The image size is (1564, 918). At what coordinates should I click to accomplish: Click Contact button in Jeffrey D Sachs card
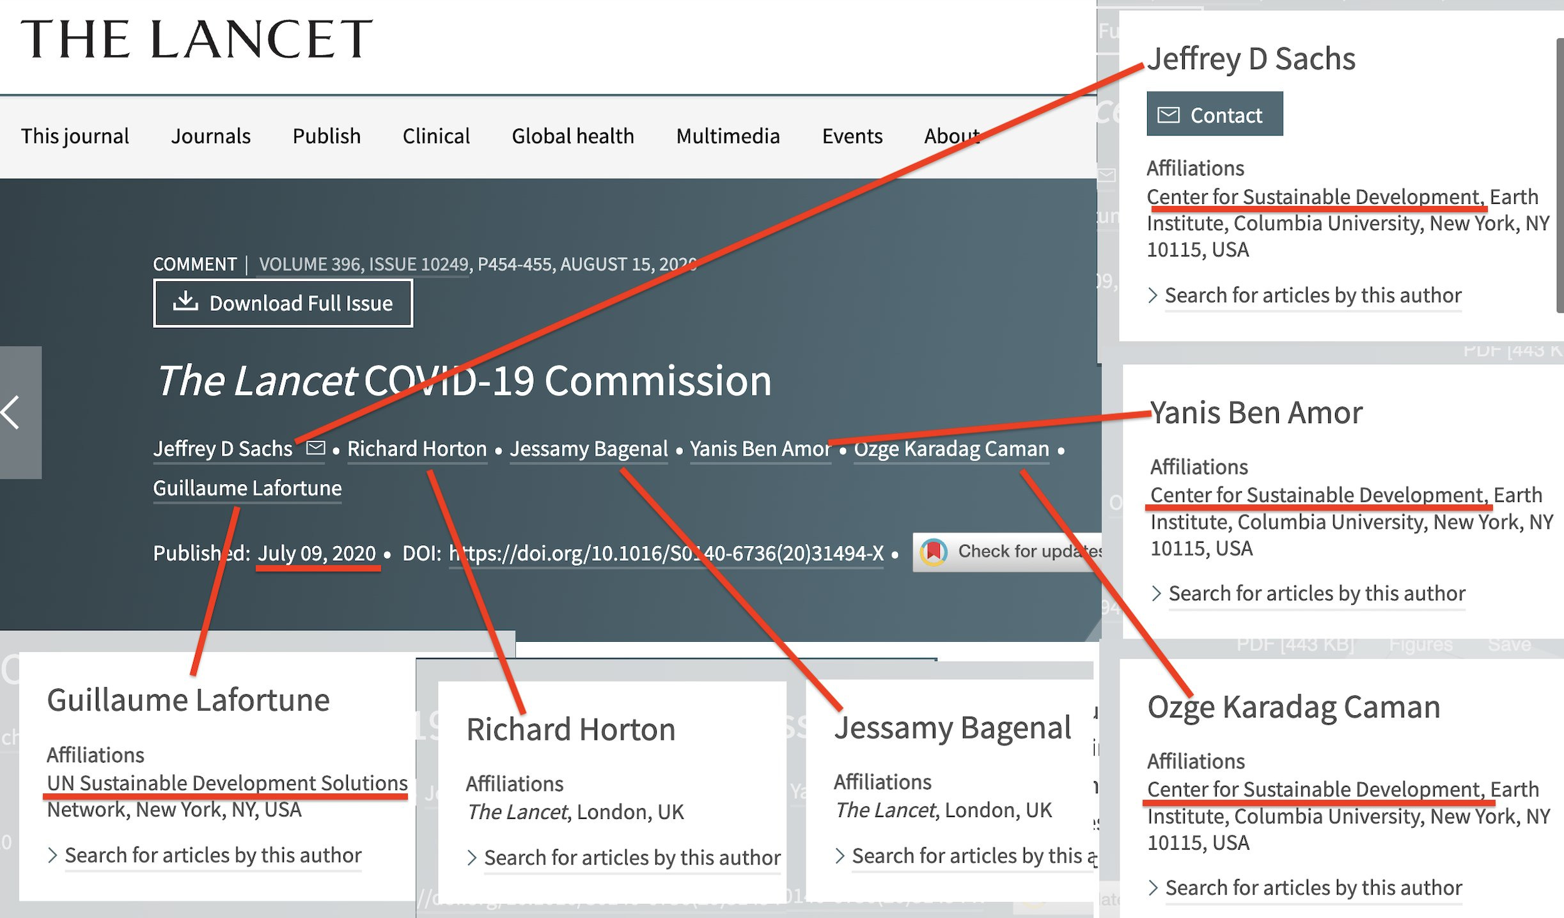[x=1214, y=114]
